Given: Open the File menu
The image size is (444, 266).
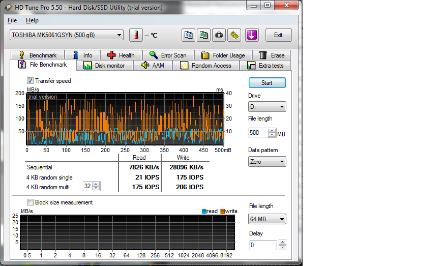Looking at the screenshot, I should (x=12, y=20).
